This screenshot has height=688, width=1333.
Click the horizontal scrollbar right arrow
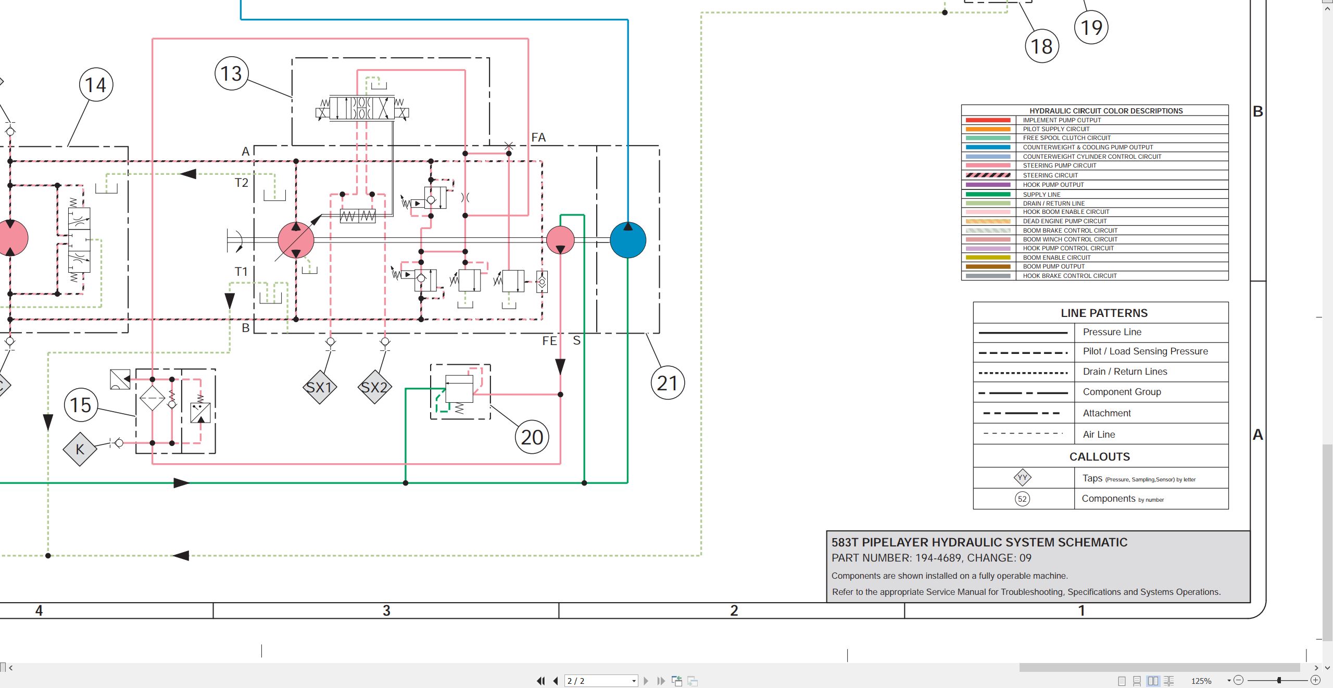pyautogui.click(x=1316, y=668)
